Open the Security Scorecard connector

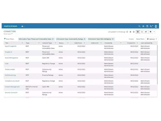pyautogui.click(x=11, y=93)
